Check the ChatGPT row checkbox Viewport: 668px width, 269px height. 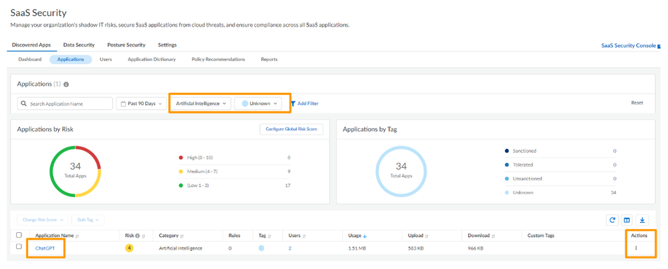pos(19,247)
